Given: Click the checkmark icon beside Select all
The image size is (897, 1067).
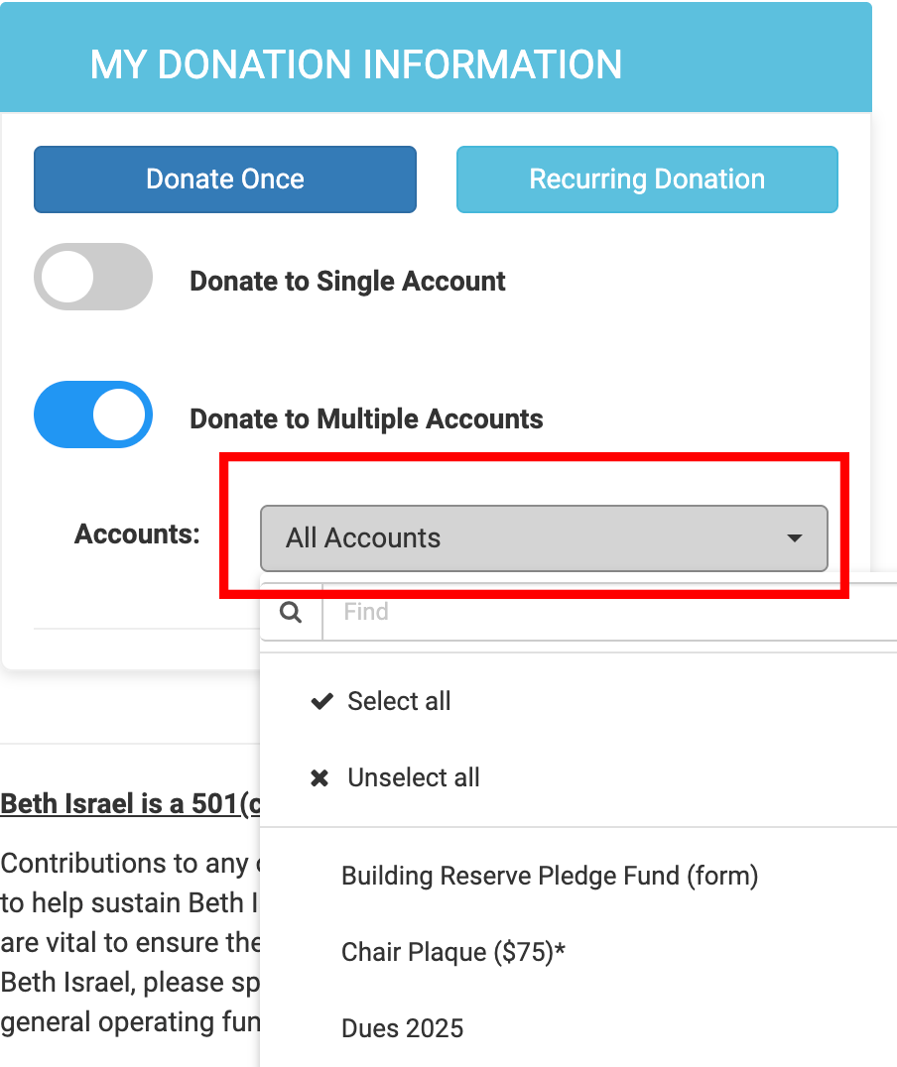Looking at the screenshot, I should (320, 702).
